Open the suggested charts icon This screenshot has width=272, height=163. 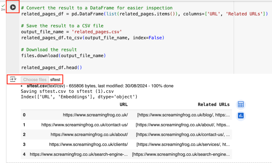pyautogui.click(x=241, y=115)
